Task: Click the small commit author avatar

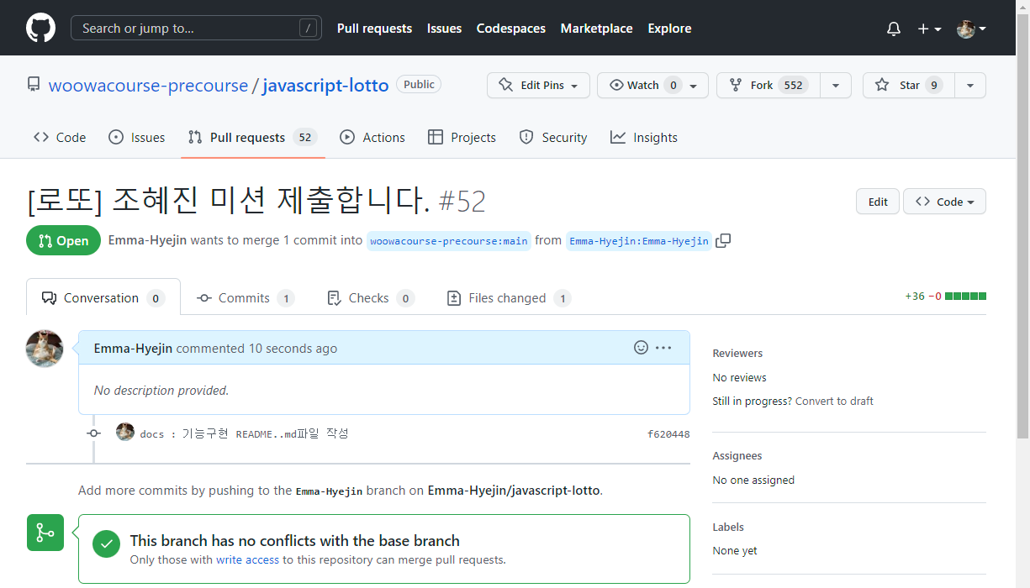Action: click(x=125, y=433)
